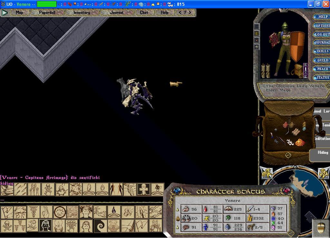Open OPTIONS from the paperdoll
Image resolution: width=330 pixels, height=238 pixels.
click(x=321, y=26)
